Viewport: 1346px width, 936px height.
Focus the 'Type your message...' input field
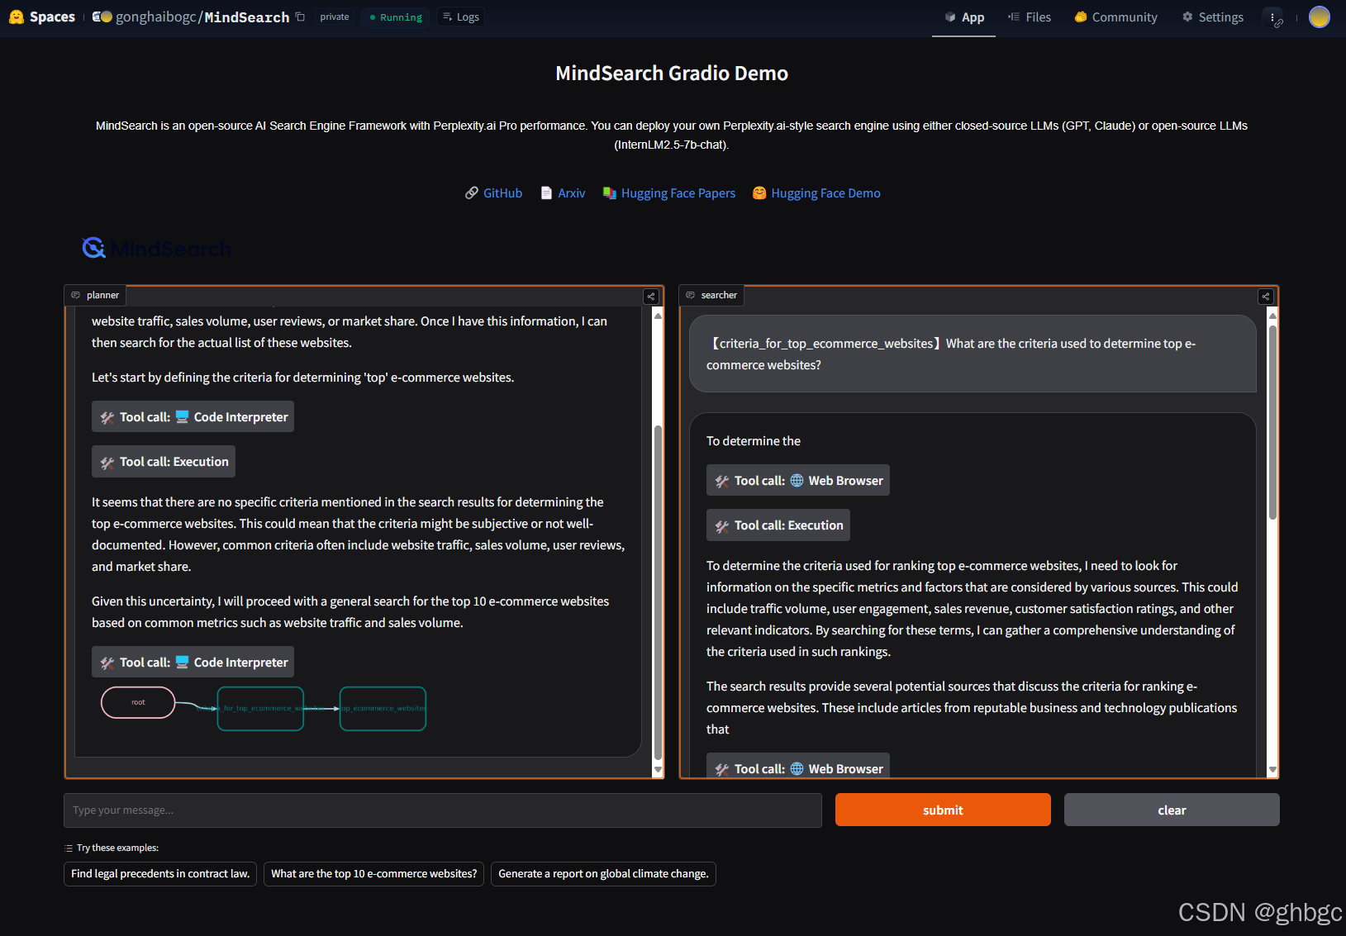tap(443, 810)
